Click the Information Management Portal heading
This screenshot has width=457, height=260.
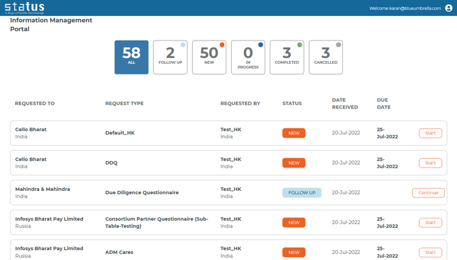coord(51,25)
